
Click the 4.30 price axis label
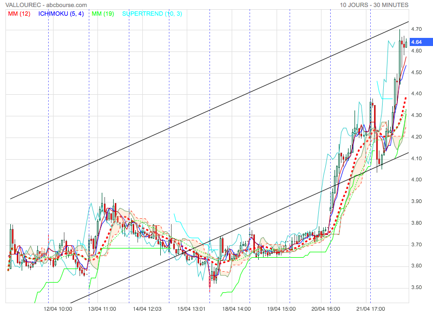tap(416, 115)
